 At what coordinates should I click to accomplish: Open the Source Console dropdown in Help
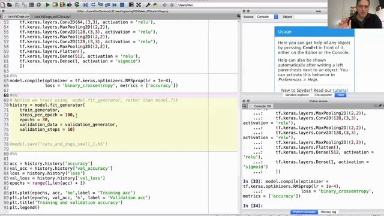[267, 17]
